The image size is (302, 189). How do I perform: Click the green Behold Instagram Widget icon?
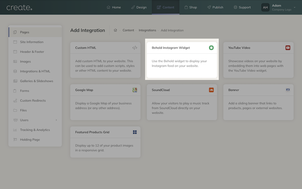[x=211, y=48]
